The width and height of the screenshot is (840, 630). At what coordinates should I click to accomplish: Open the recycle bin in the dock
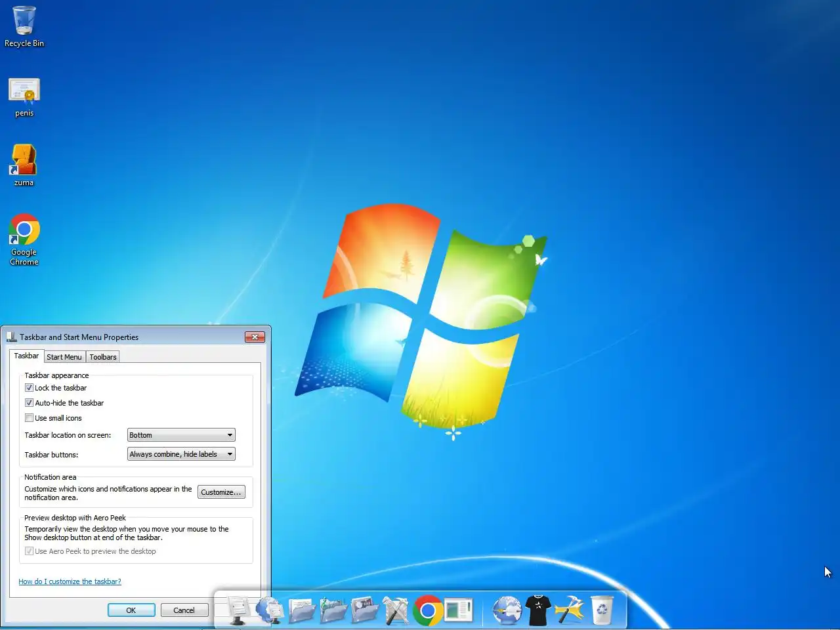pos(602,610)
